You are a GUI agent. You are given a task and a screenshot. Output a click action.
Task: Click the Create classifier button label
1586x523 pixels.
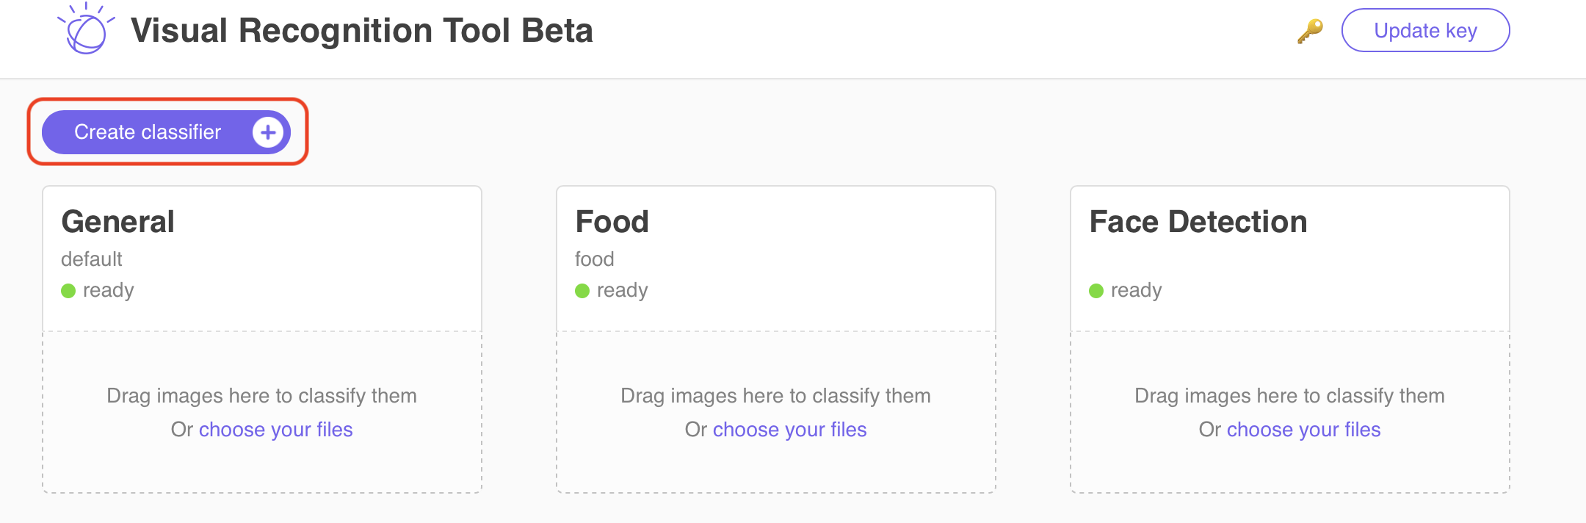coord(148,132)
